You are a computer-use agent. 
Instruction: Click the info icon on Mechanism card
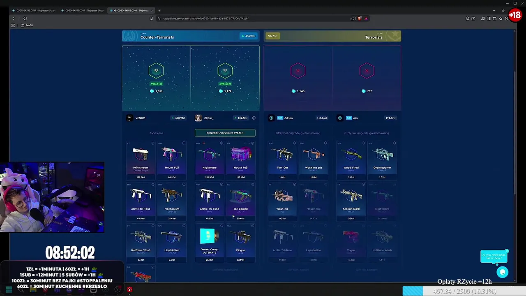coord(184,185)
